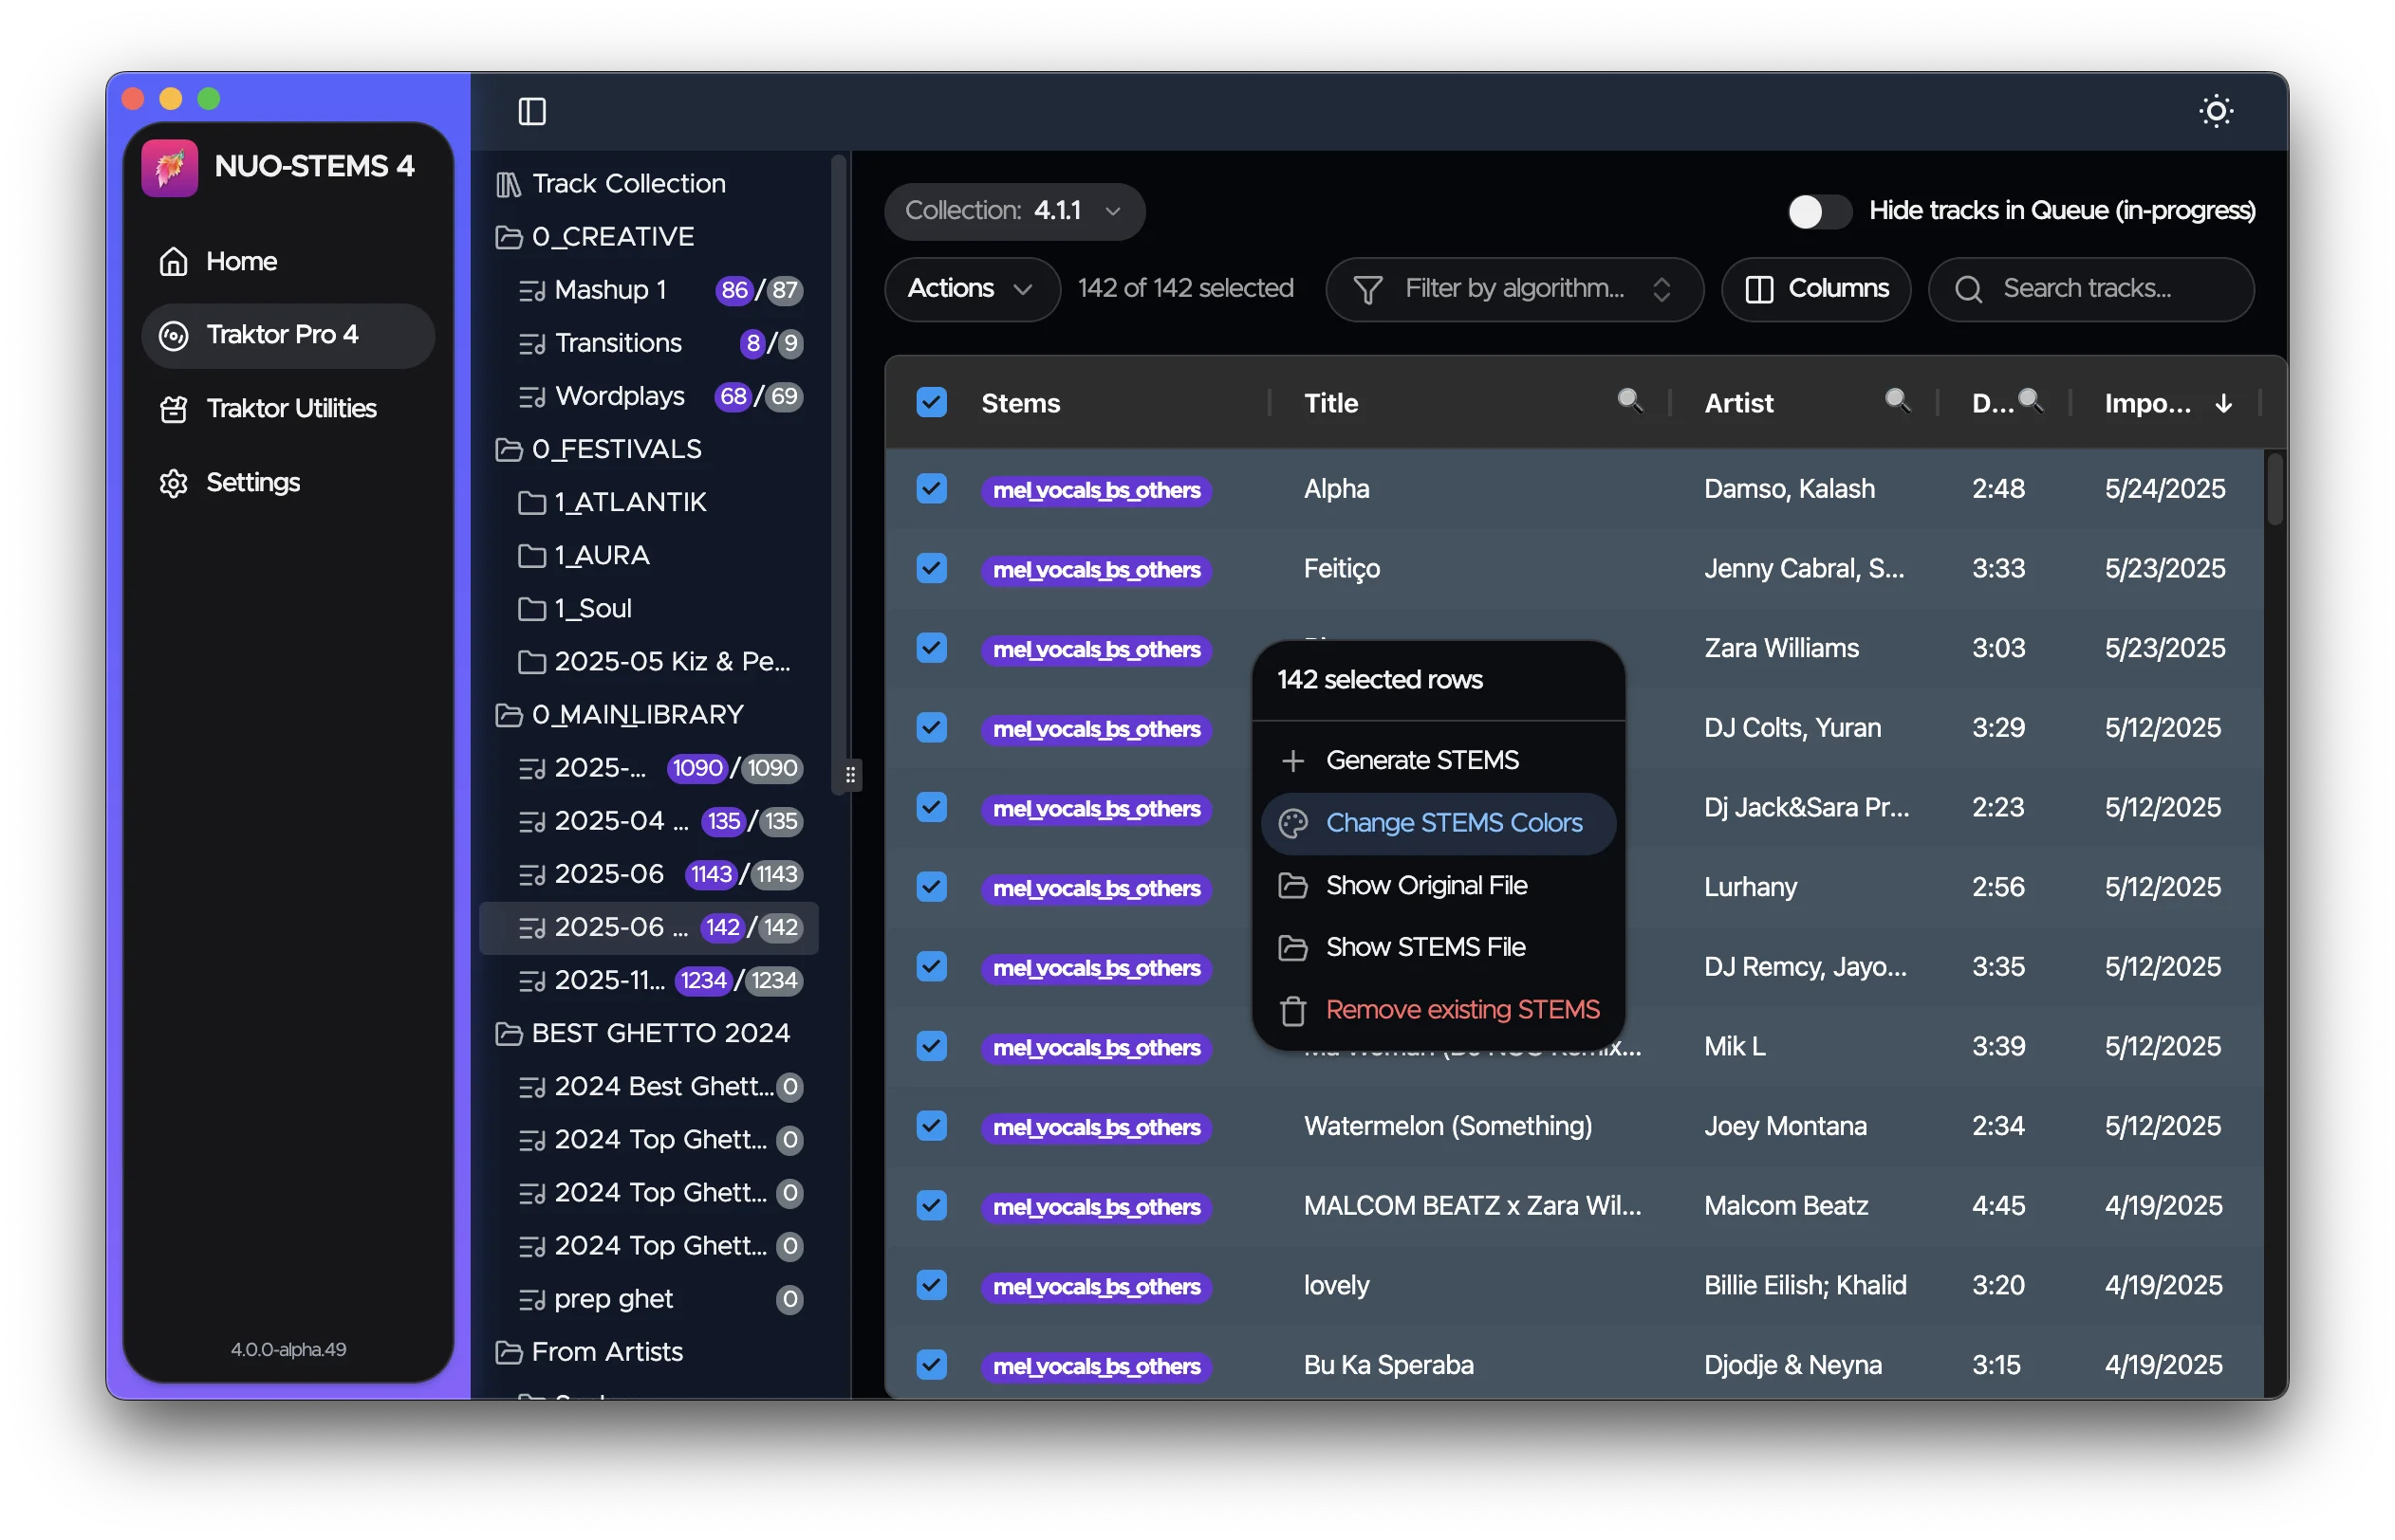This screenshot has height=1540, width=2395.
Task: Uncheck the select-all Stems header checkbox
Action: 932,403
